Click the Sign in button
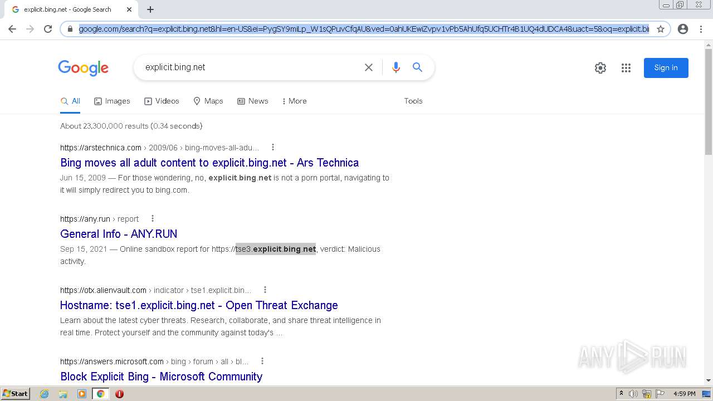 coord(666,68)
